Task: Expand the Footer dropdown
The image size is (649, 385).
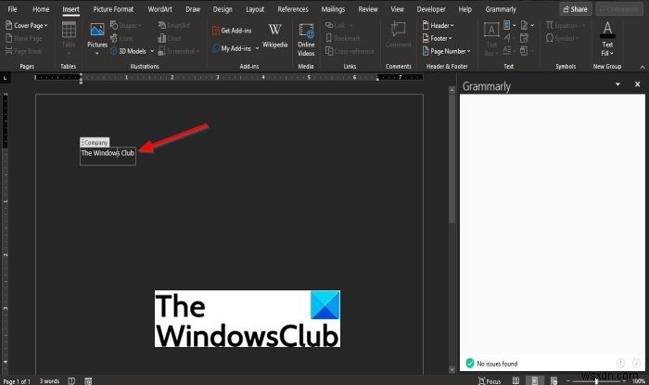Action: tap(438, 39)
